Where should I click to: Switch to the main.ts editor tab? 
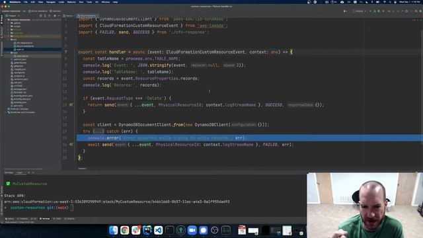(x=68, y=16)
